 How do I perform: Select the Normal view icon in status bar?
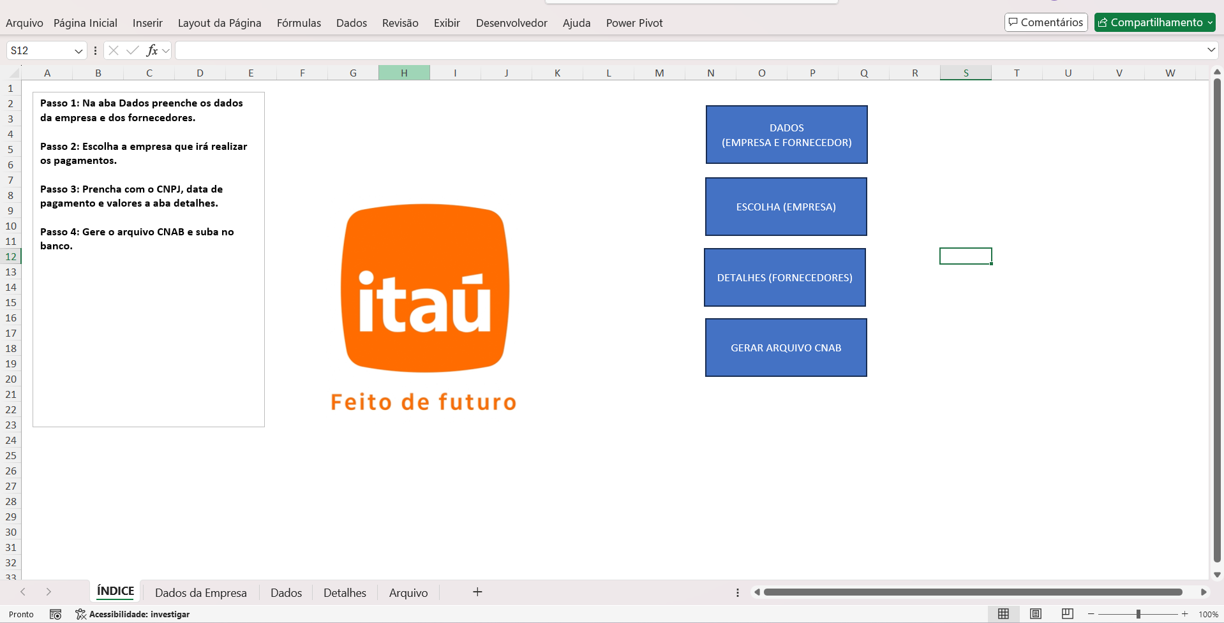pos(1003,613)
